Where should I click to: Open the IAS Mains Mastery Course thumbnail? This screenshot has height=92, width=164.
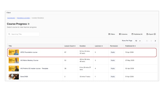coord(14,60)
